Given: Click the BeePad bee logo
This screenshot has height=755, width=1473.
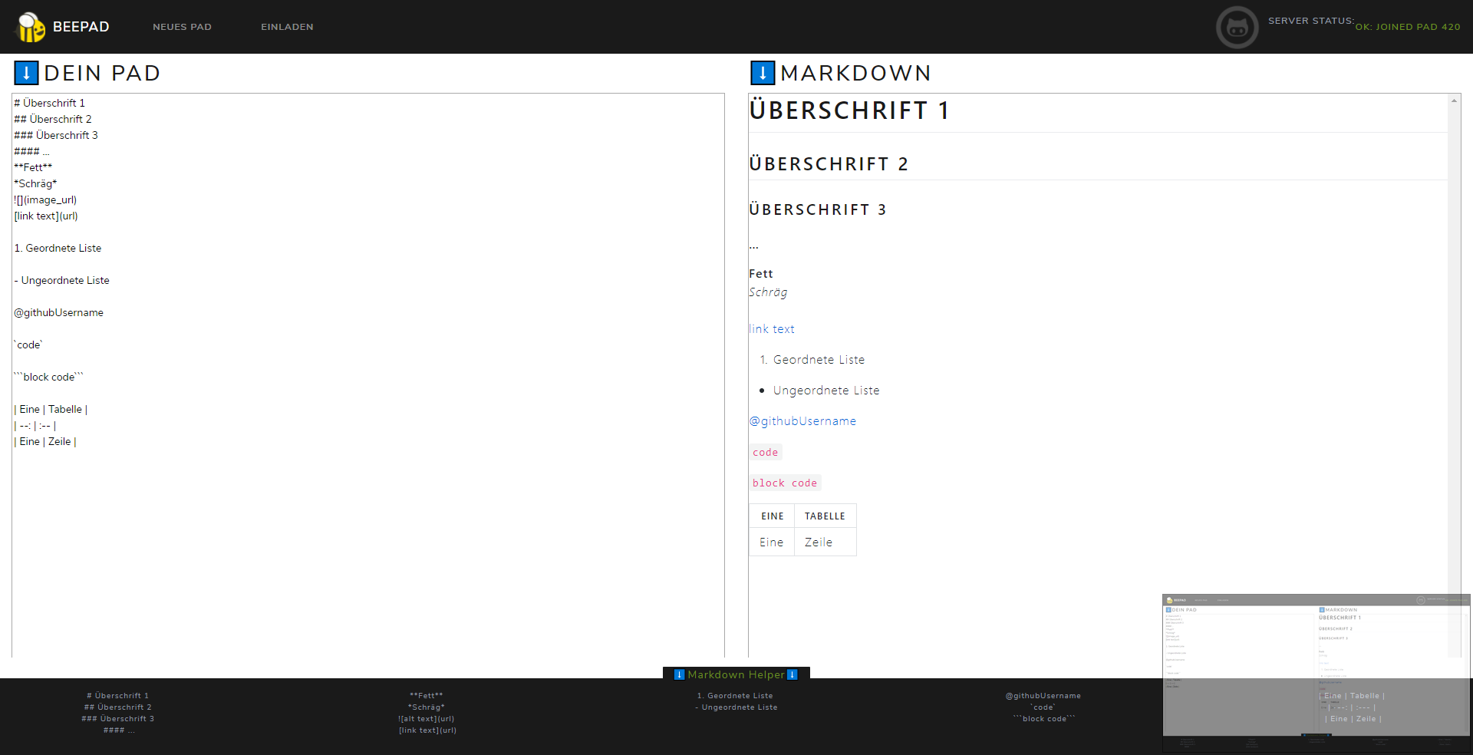Looking at the screenshot, I should tap(31, 26).
